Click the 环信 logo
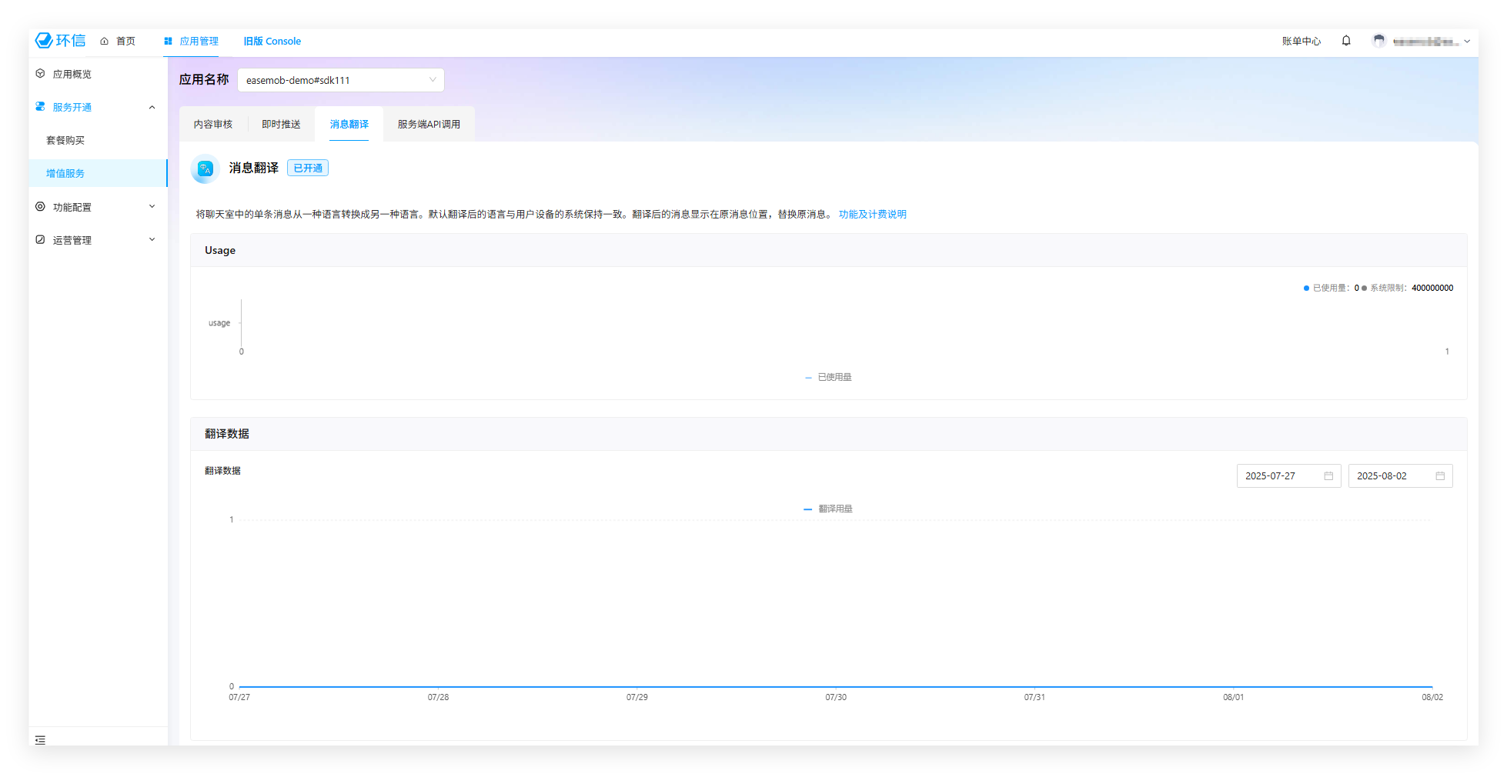This screenshot has height=774, width=1507. coord(60,41)
